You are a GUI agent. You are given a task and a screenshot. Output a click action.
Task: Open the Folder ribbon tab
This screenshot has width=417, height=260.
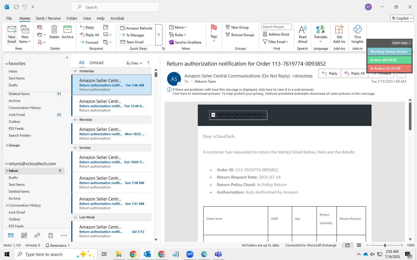(72, 18)
